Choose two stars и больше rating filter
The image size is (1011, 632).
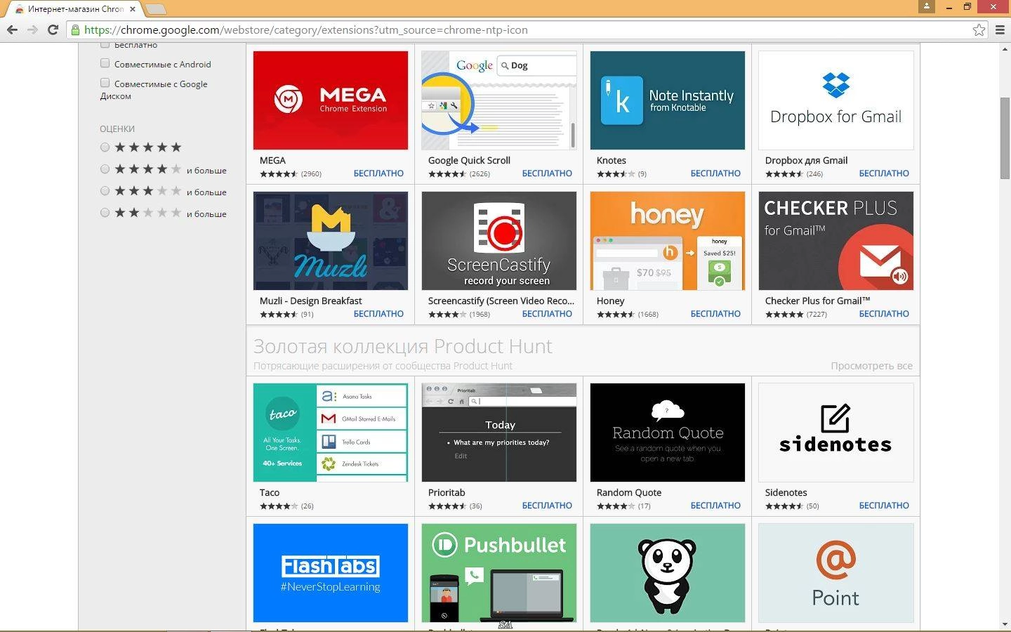tap(105, 212)
